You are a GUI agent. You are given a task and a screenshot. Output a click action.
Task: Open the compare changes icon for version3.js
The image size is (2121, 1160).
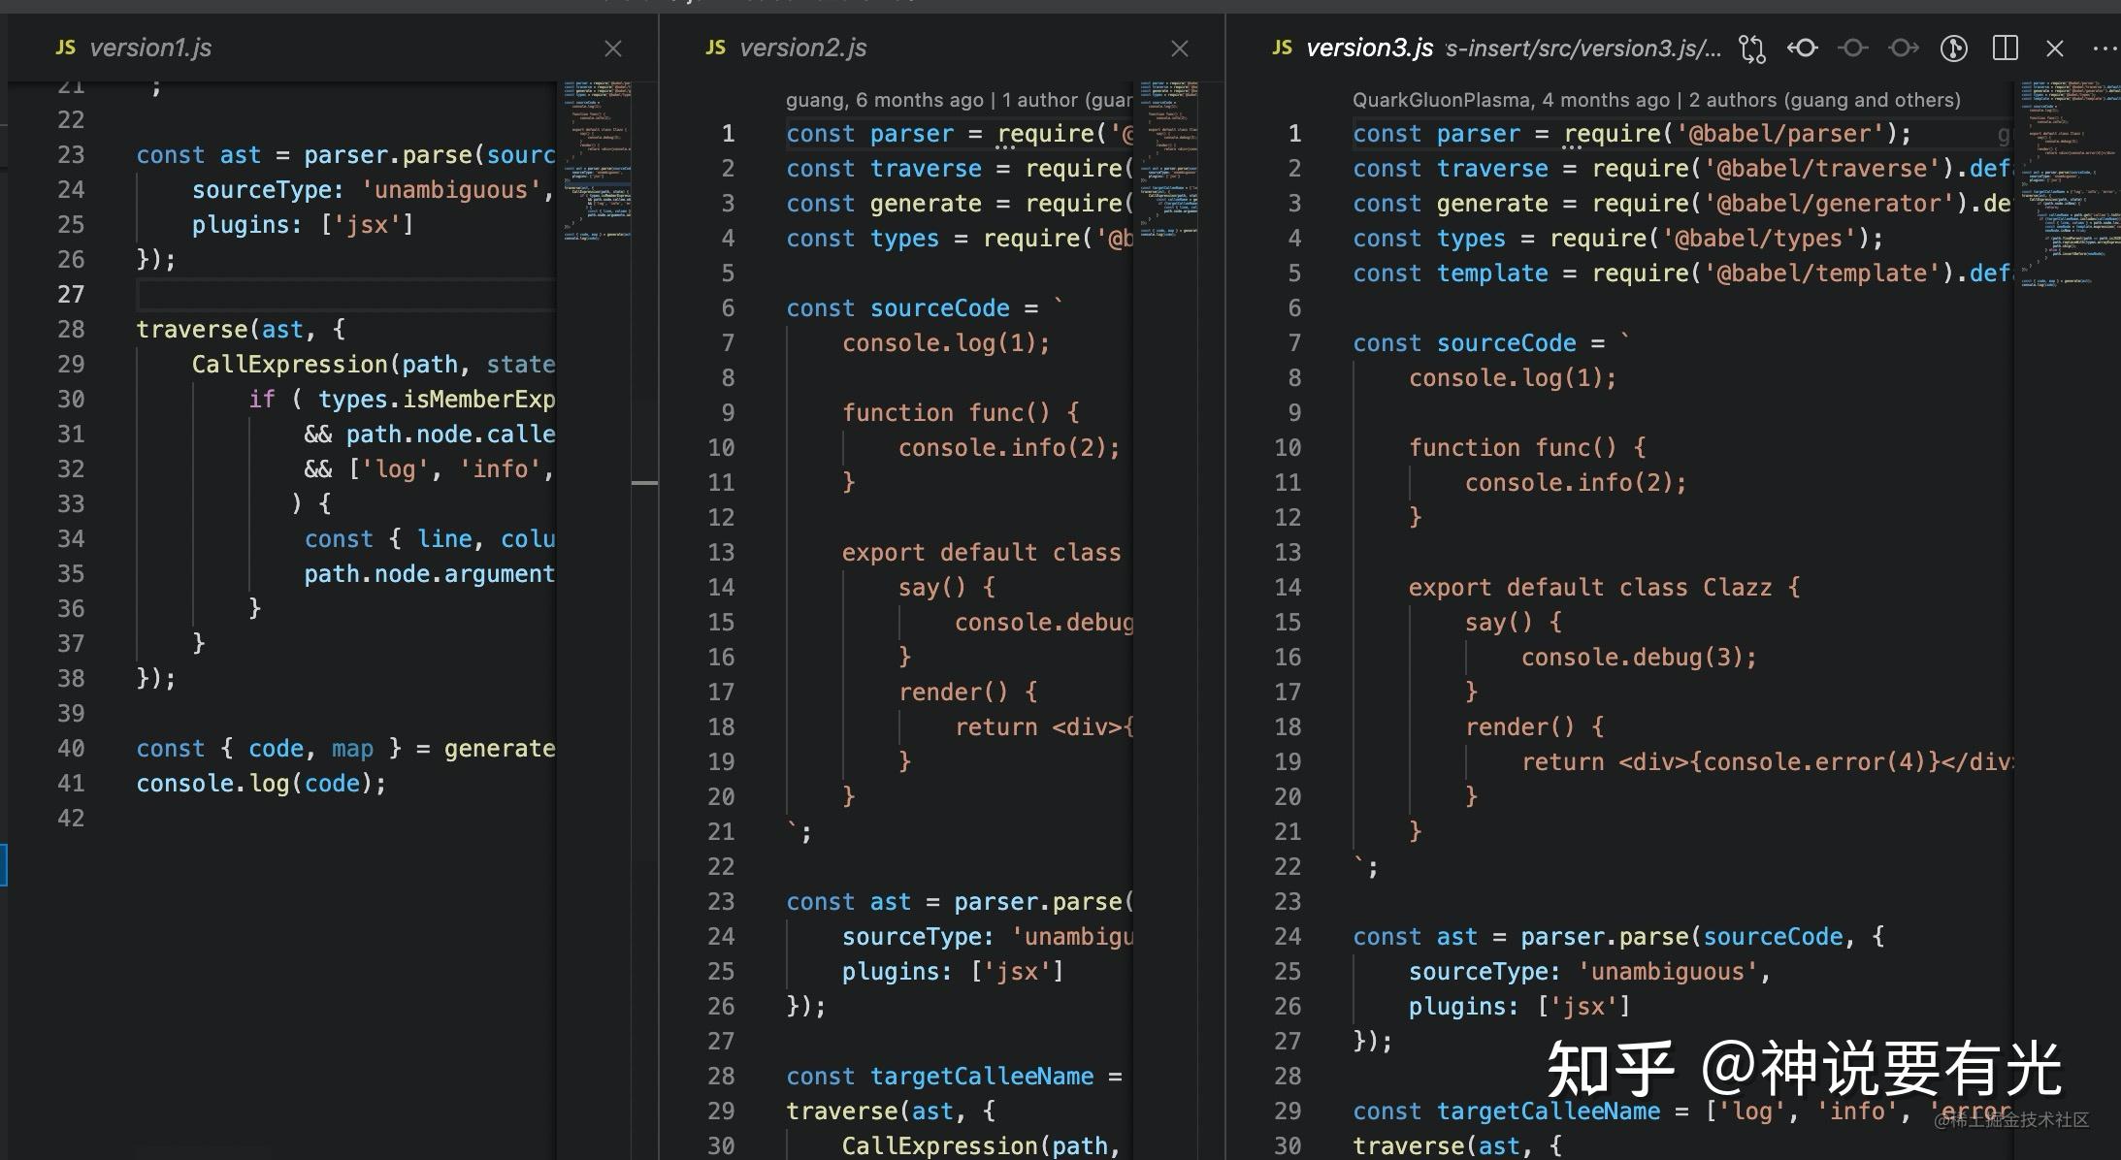1750,48
